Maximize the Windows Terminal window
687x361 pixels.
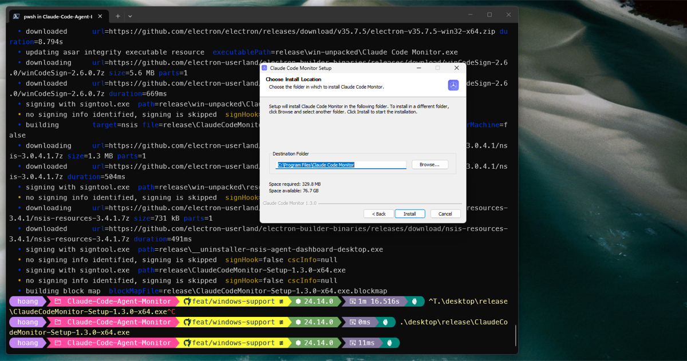click(x=489, y=15)
